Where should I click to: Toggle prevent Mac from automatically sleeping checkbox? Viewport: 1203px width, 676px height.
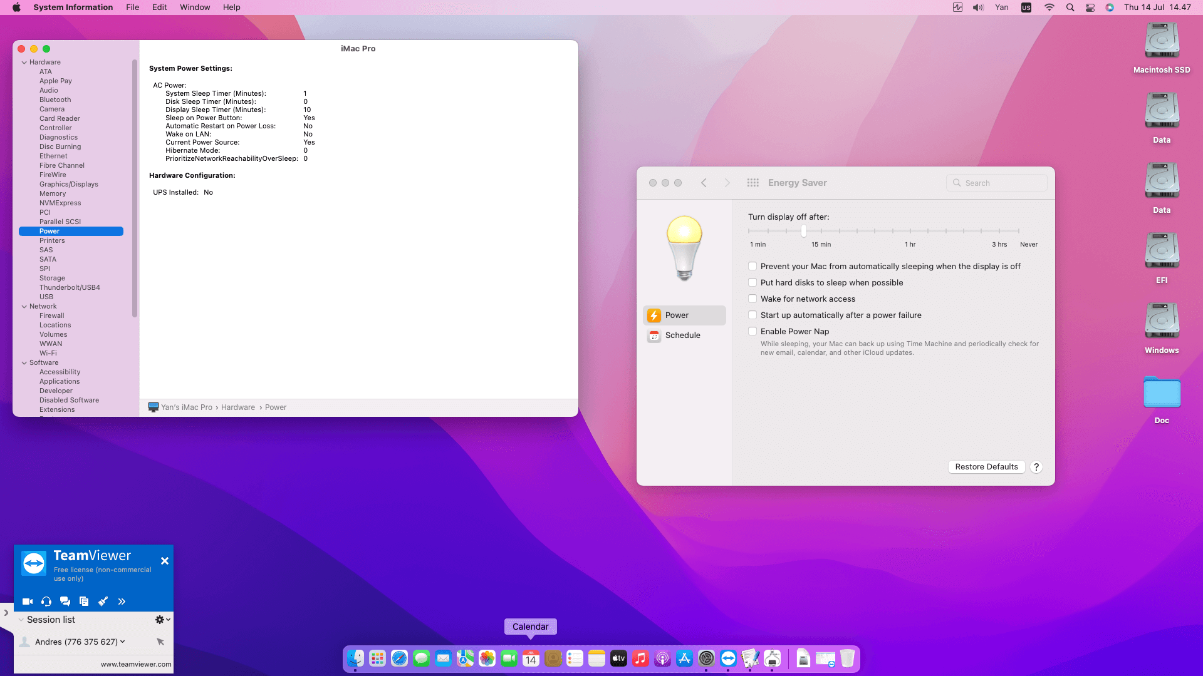click(x=753, y=266)
